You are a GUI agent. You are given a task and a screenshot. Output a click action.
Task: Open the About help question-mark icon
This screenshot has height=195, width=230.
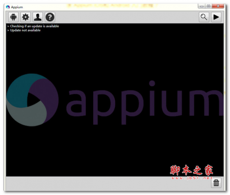click(x=50, y=17)
